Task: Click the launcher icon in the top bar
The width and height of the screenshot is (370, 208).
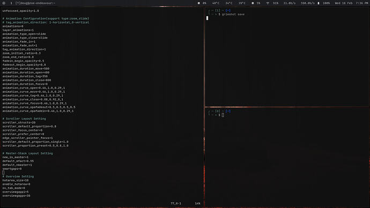Action: (x=4, y=3)
